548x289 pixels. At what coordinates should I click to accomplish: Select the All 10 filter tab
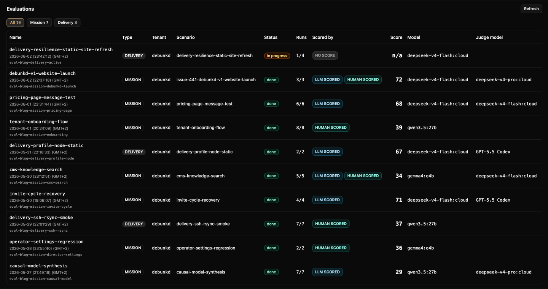click(15, 22)
